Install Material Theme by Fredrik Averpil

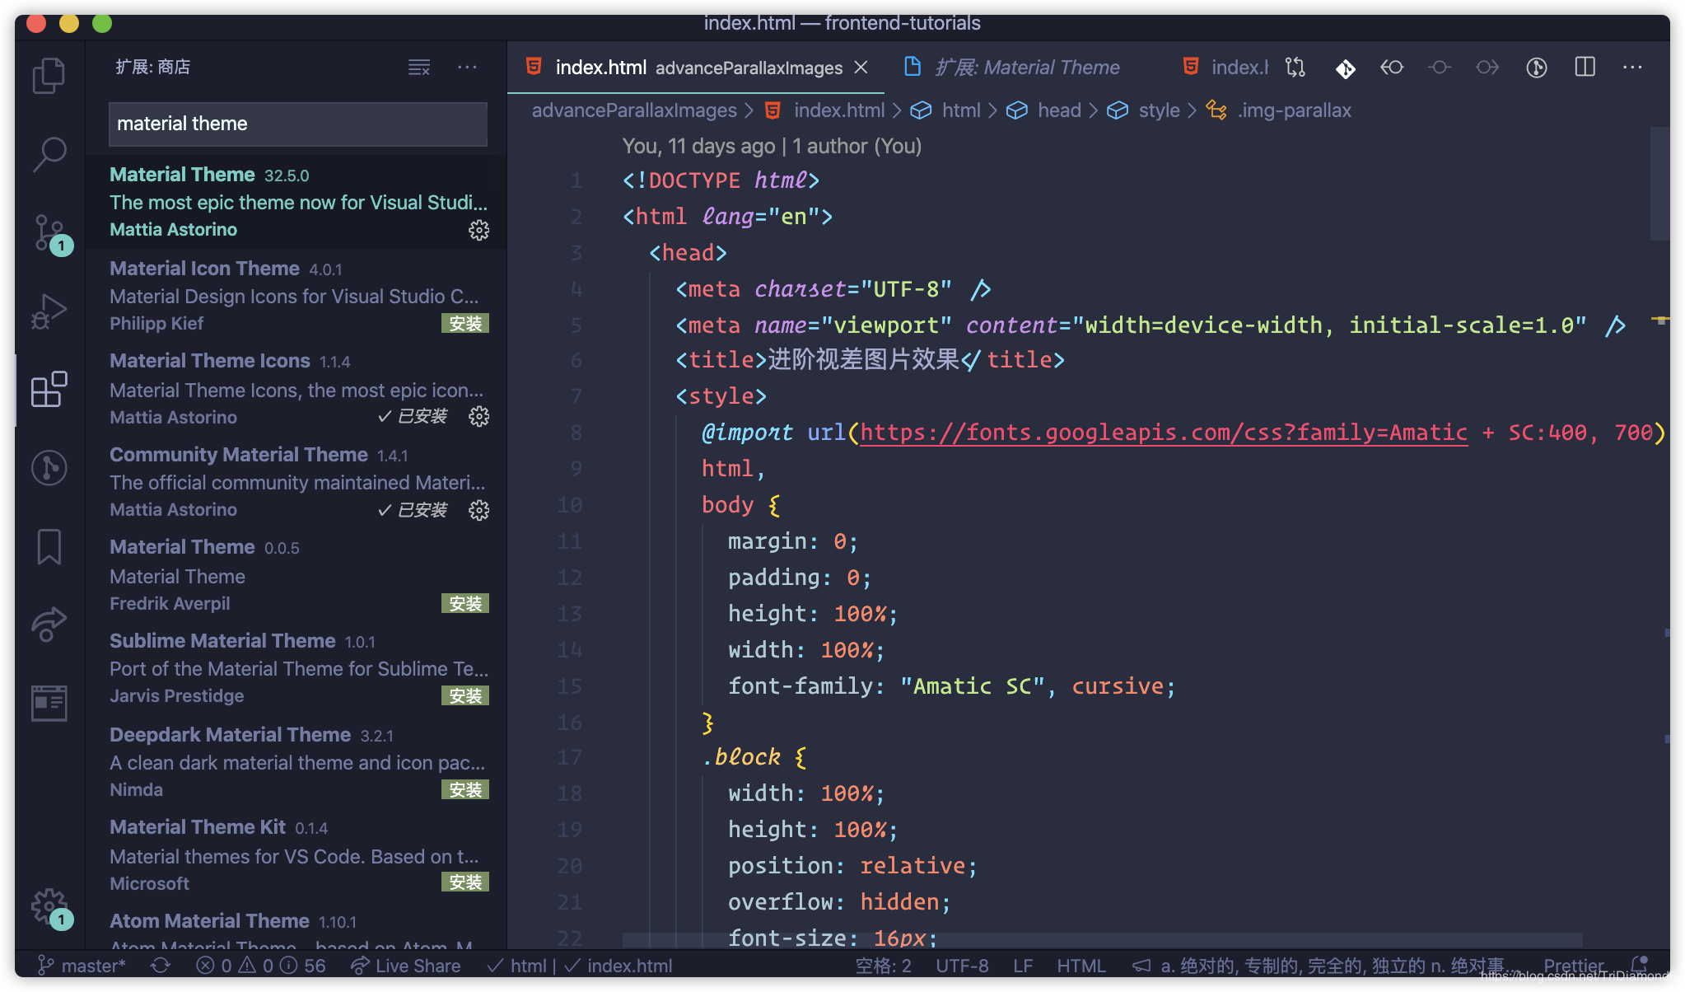[x=465, y=604]
